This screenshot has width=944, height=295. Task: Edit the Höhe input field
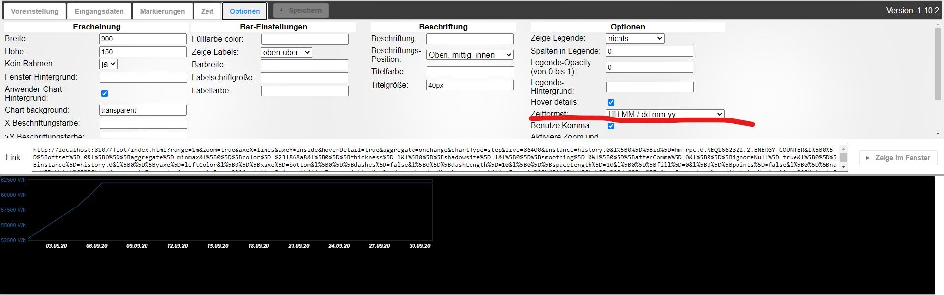pyautogui.click(x=143, y=52)
